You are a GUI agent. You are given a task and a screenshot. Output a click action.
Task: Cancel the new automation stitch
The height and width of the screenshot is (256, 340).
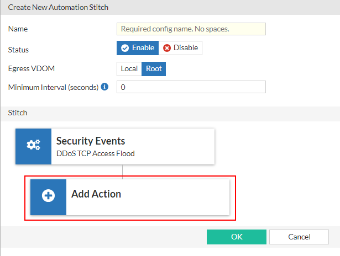tap(299, 237)
